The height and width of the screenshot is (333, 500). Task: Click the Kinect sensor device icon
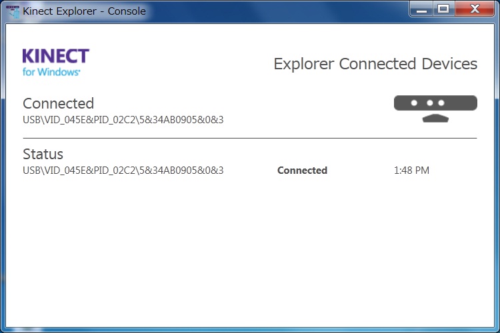coord(435,109)
